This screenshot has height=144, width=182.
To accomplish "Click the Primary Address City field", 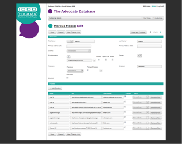I will click(79, 46).
